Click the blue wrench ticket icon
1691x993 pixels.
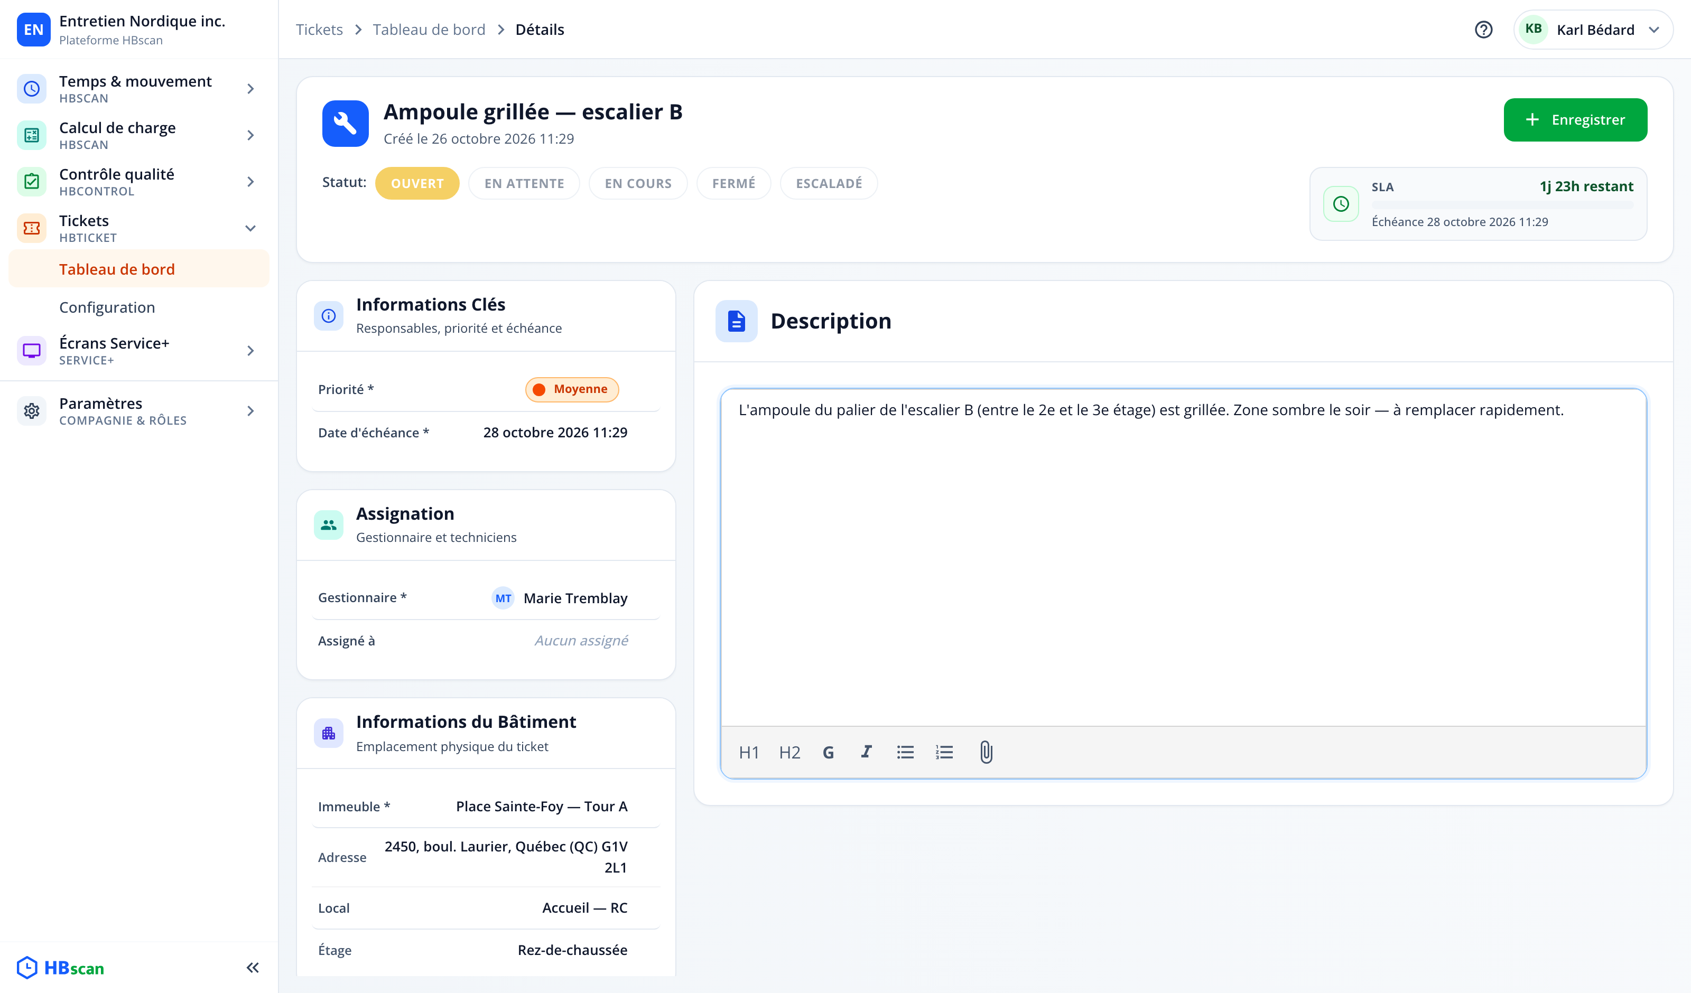(345, 124)
